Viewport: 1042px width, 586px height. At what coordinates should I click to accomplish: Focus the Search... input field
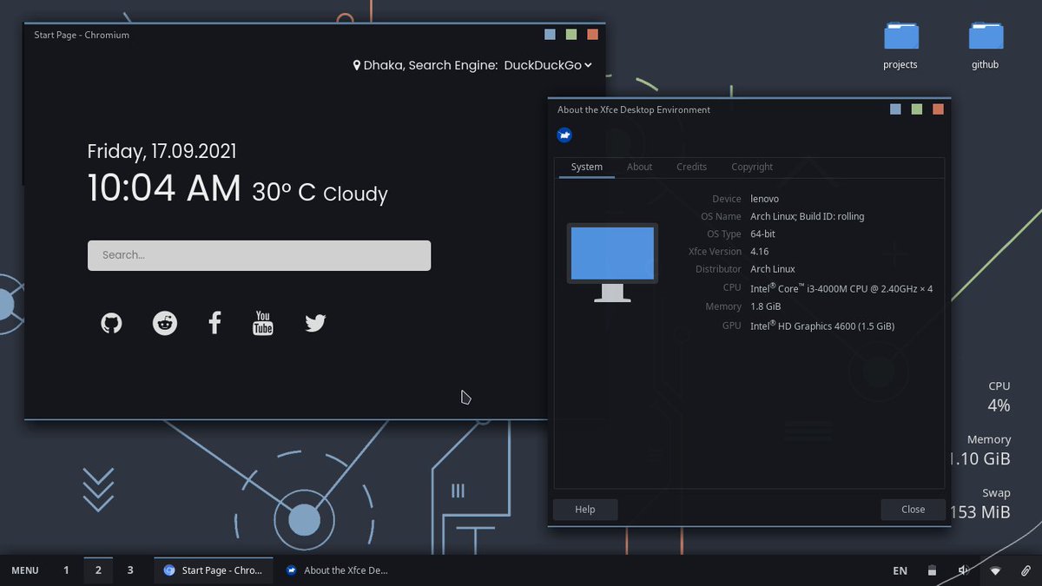259,255
